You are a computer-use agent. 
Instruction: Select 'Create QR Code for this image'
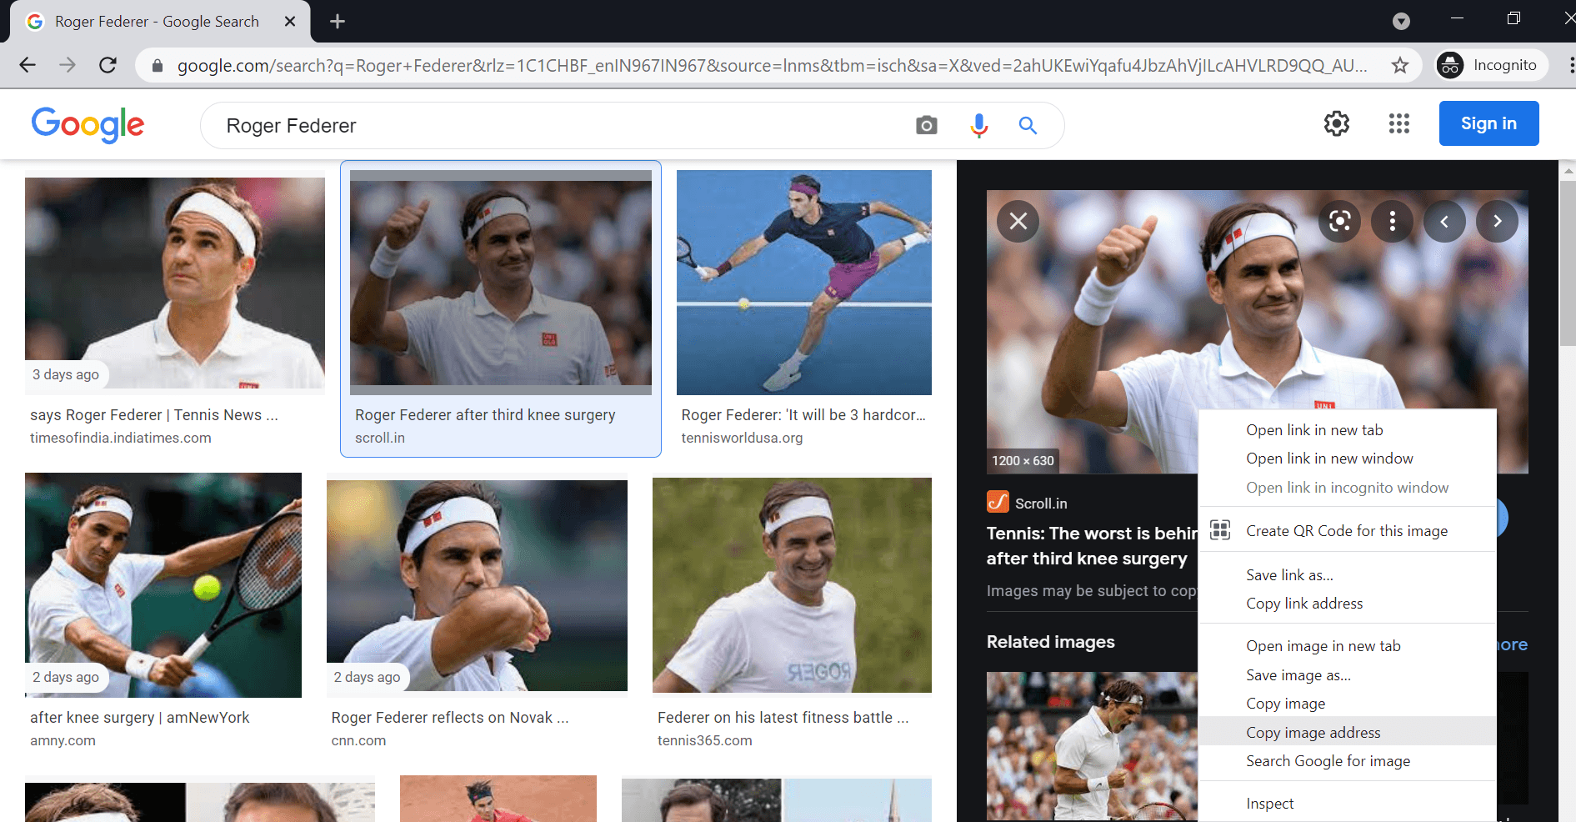[x=1346, y=531]
